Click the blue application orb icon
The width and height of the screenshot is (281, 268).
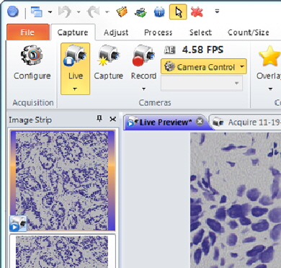[13, 12]
